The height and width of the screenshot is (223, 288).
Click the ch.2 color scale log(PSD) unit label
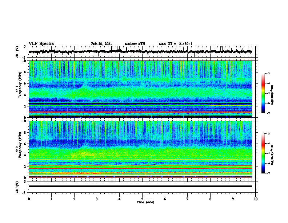(x=272, y=155)
